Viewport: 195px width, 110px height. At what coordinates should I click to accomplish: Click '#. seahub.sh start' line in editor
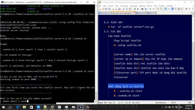point(127,96)
